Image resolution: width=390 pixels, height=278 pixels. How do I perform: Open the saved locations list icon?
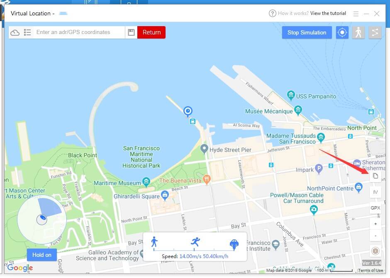(x=27, y=32)
